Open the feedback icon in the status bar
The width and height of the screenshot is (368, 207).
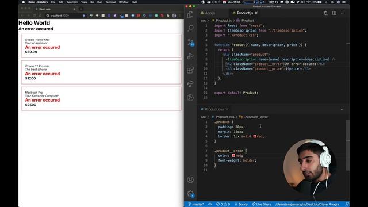point(347,204)
